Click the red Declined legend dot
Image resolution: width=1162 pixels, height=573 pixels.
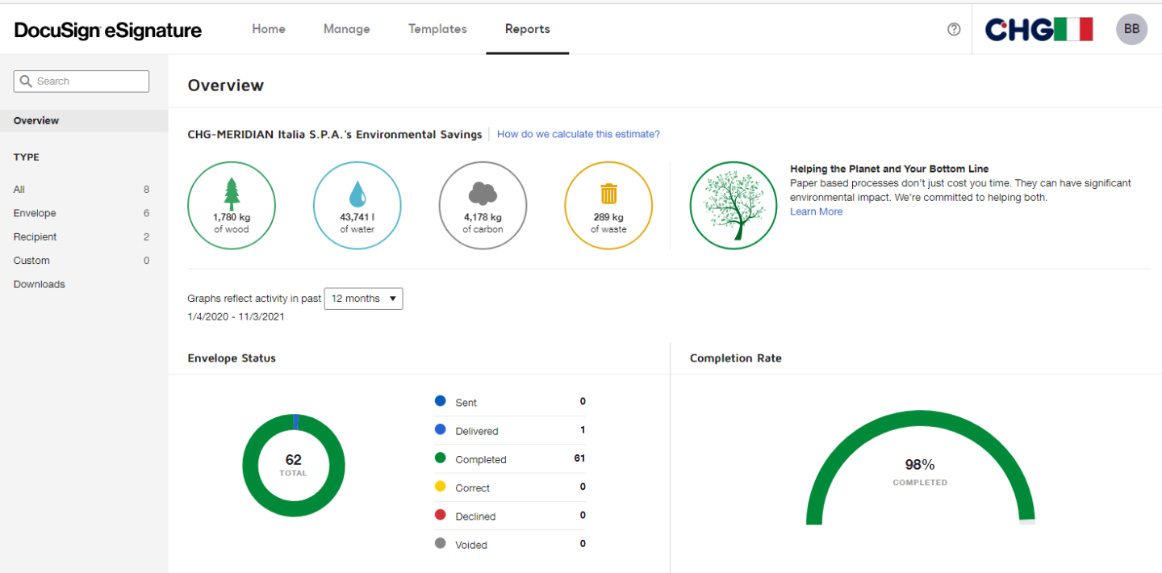click(x=441, y=515)
